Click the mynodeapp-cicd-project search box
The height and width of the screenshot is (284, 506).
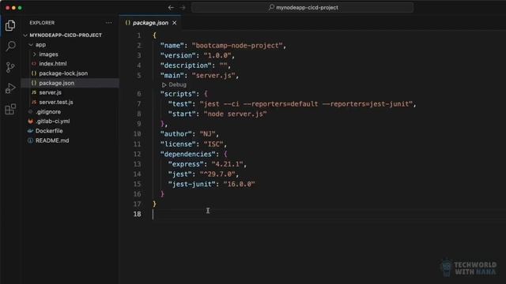point(302,7)
